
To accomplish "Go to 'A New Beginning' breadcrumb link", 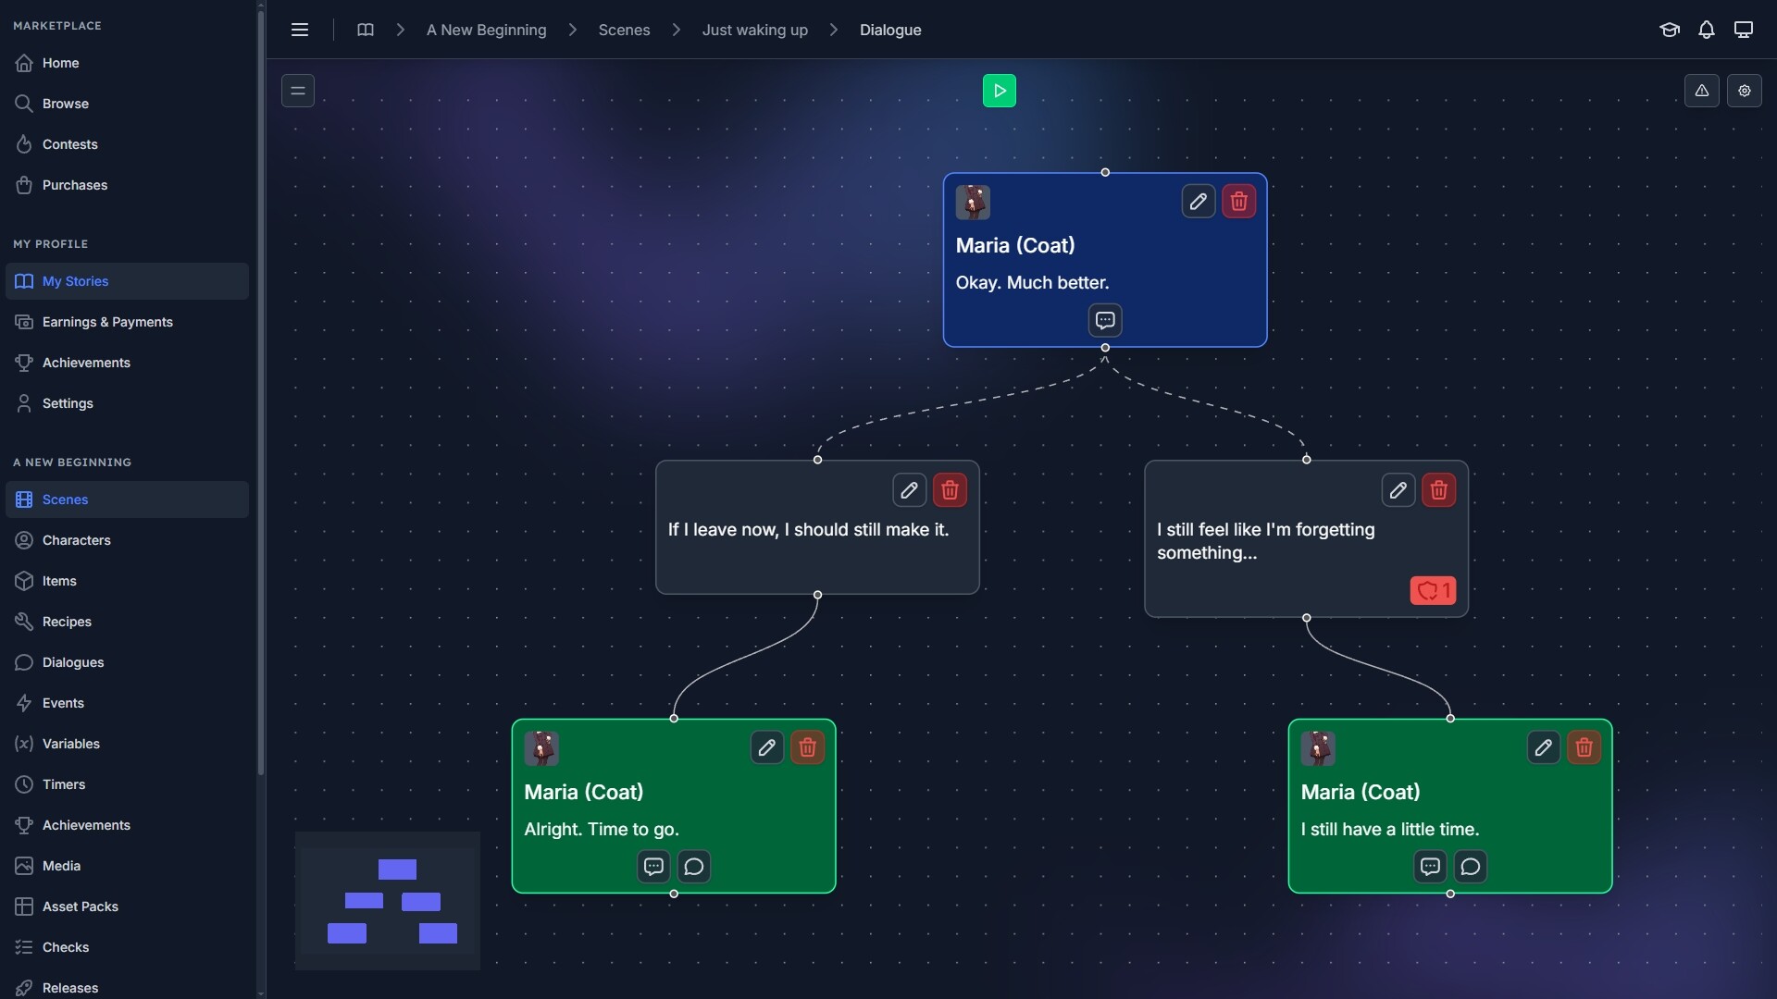I will 486,30.
